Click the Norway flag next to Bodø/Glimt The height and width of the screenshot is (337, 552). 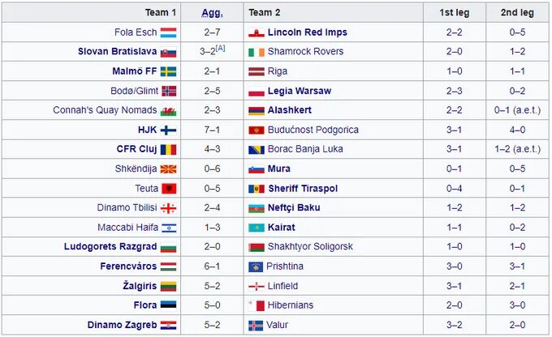(x=169, y=91)
